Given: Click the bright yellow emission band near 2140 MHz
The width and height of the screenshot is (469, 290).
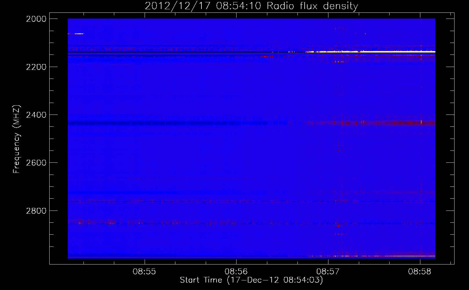Looking at the screenshot, I should (x=370, y=52).
